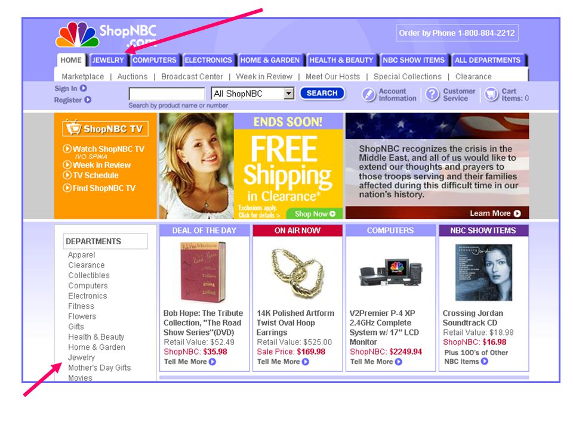Screen dimensions: 573x429
Task: Click the Customer Service question mark icon
Action: 432,94
